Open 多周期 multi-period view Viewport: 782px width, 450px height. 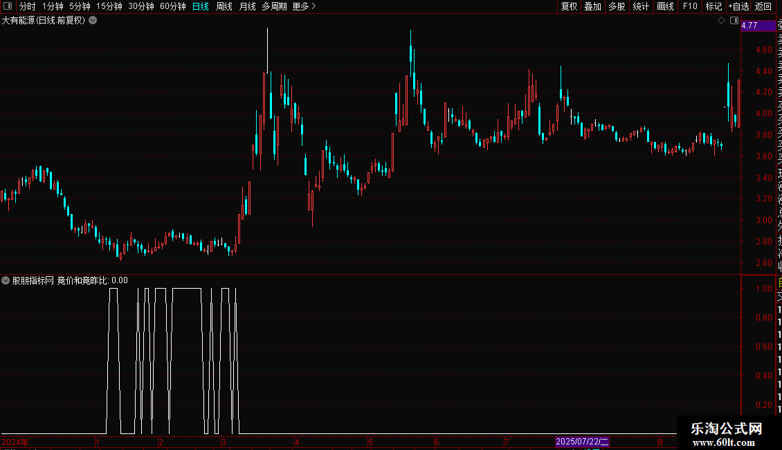point(274,6)
